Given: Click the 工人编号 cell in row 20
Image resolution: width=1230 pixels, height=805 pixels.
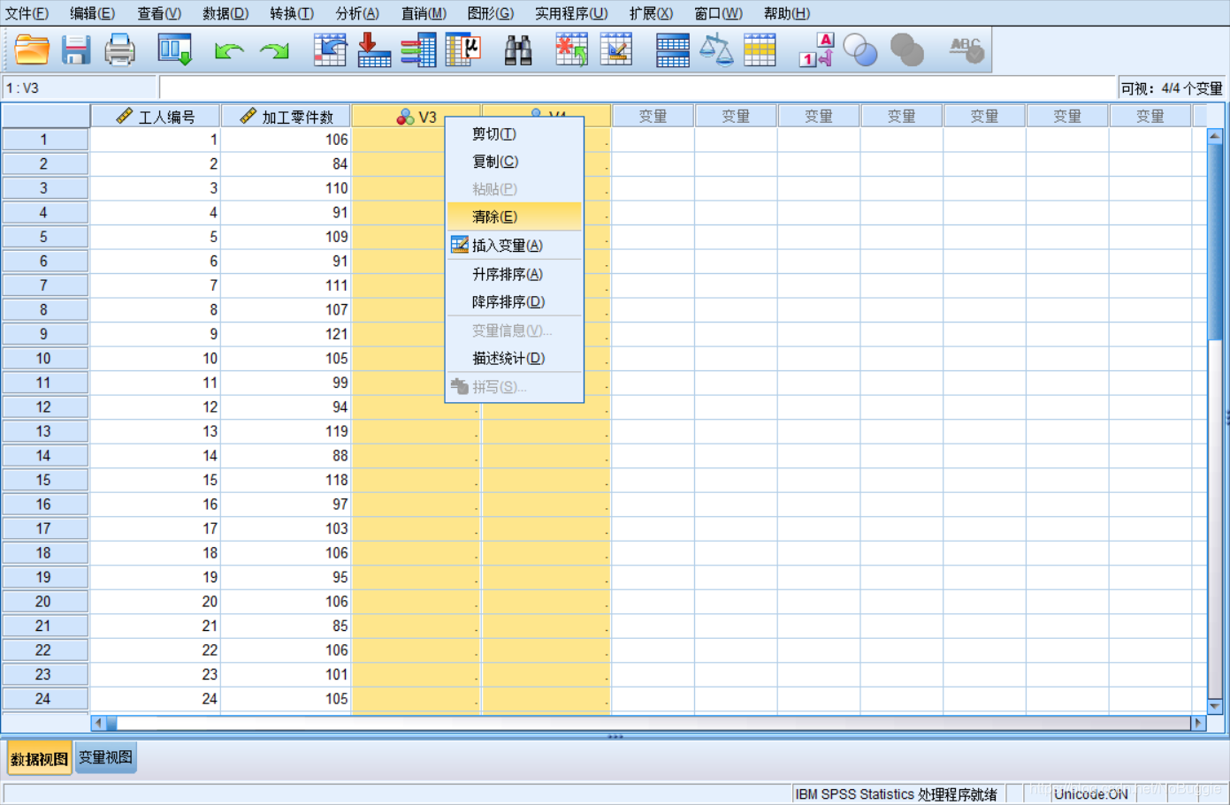Looking at the screenshot, I should coord(155,602).
